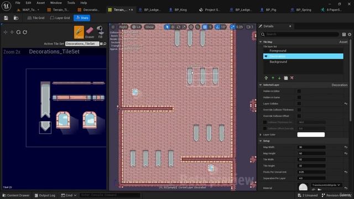Move selected layer up
The image size is (354, 199).
273,78
